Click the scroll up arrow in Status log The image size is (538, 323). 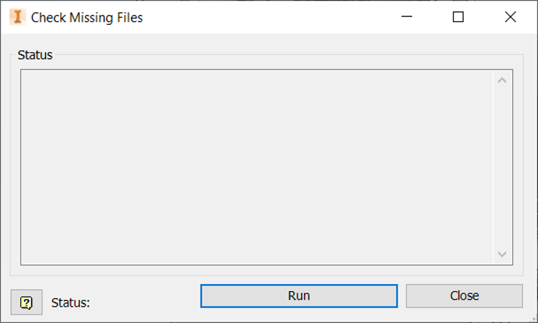tap(502, 80)
